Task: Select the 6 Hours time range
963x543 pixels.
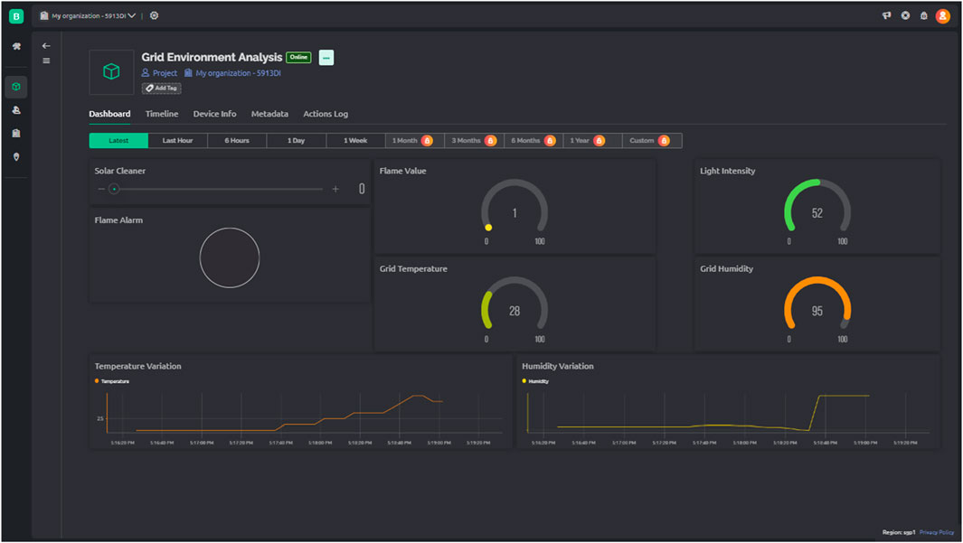Action: 237,141
